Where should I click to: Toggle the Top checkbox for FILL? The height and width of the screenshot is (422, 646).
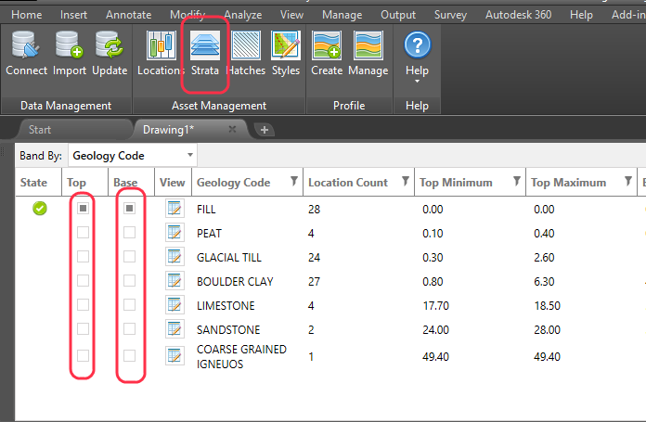84,209
